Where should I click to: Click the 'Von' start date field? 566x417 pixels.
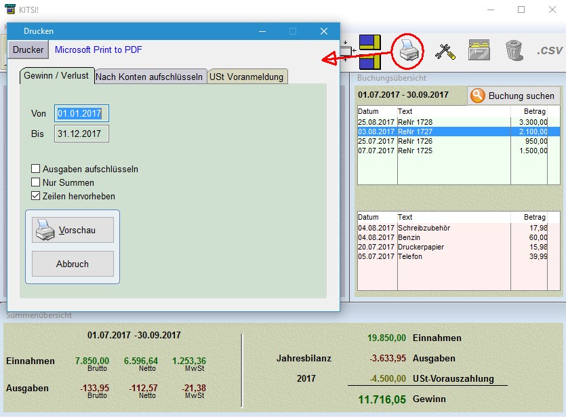pos(81,113)
